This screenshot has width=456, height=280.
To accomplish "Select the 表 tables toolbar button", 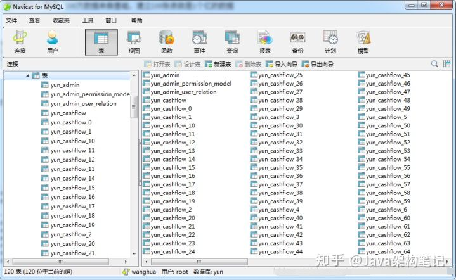I will (101, 42).
